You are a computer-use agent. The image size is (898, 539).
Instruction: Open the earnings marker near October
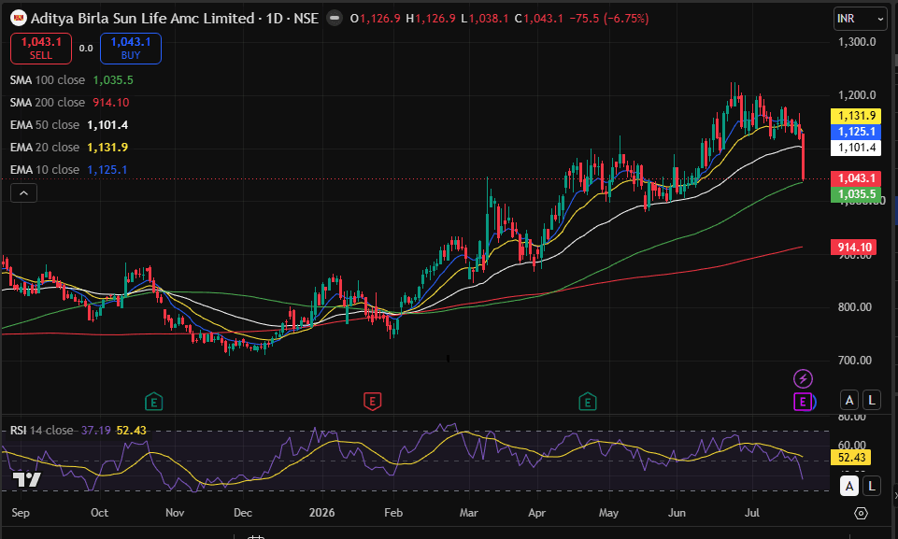(153, 402)
